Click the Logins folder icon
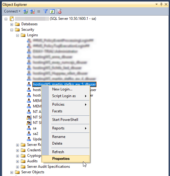 click(x=23, y=35)
